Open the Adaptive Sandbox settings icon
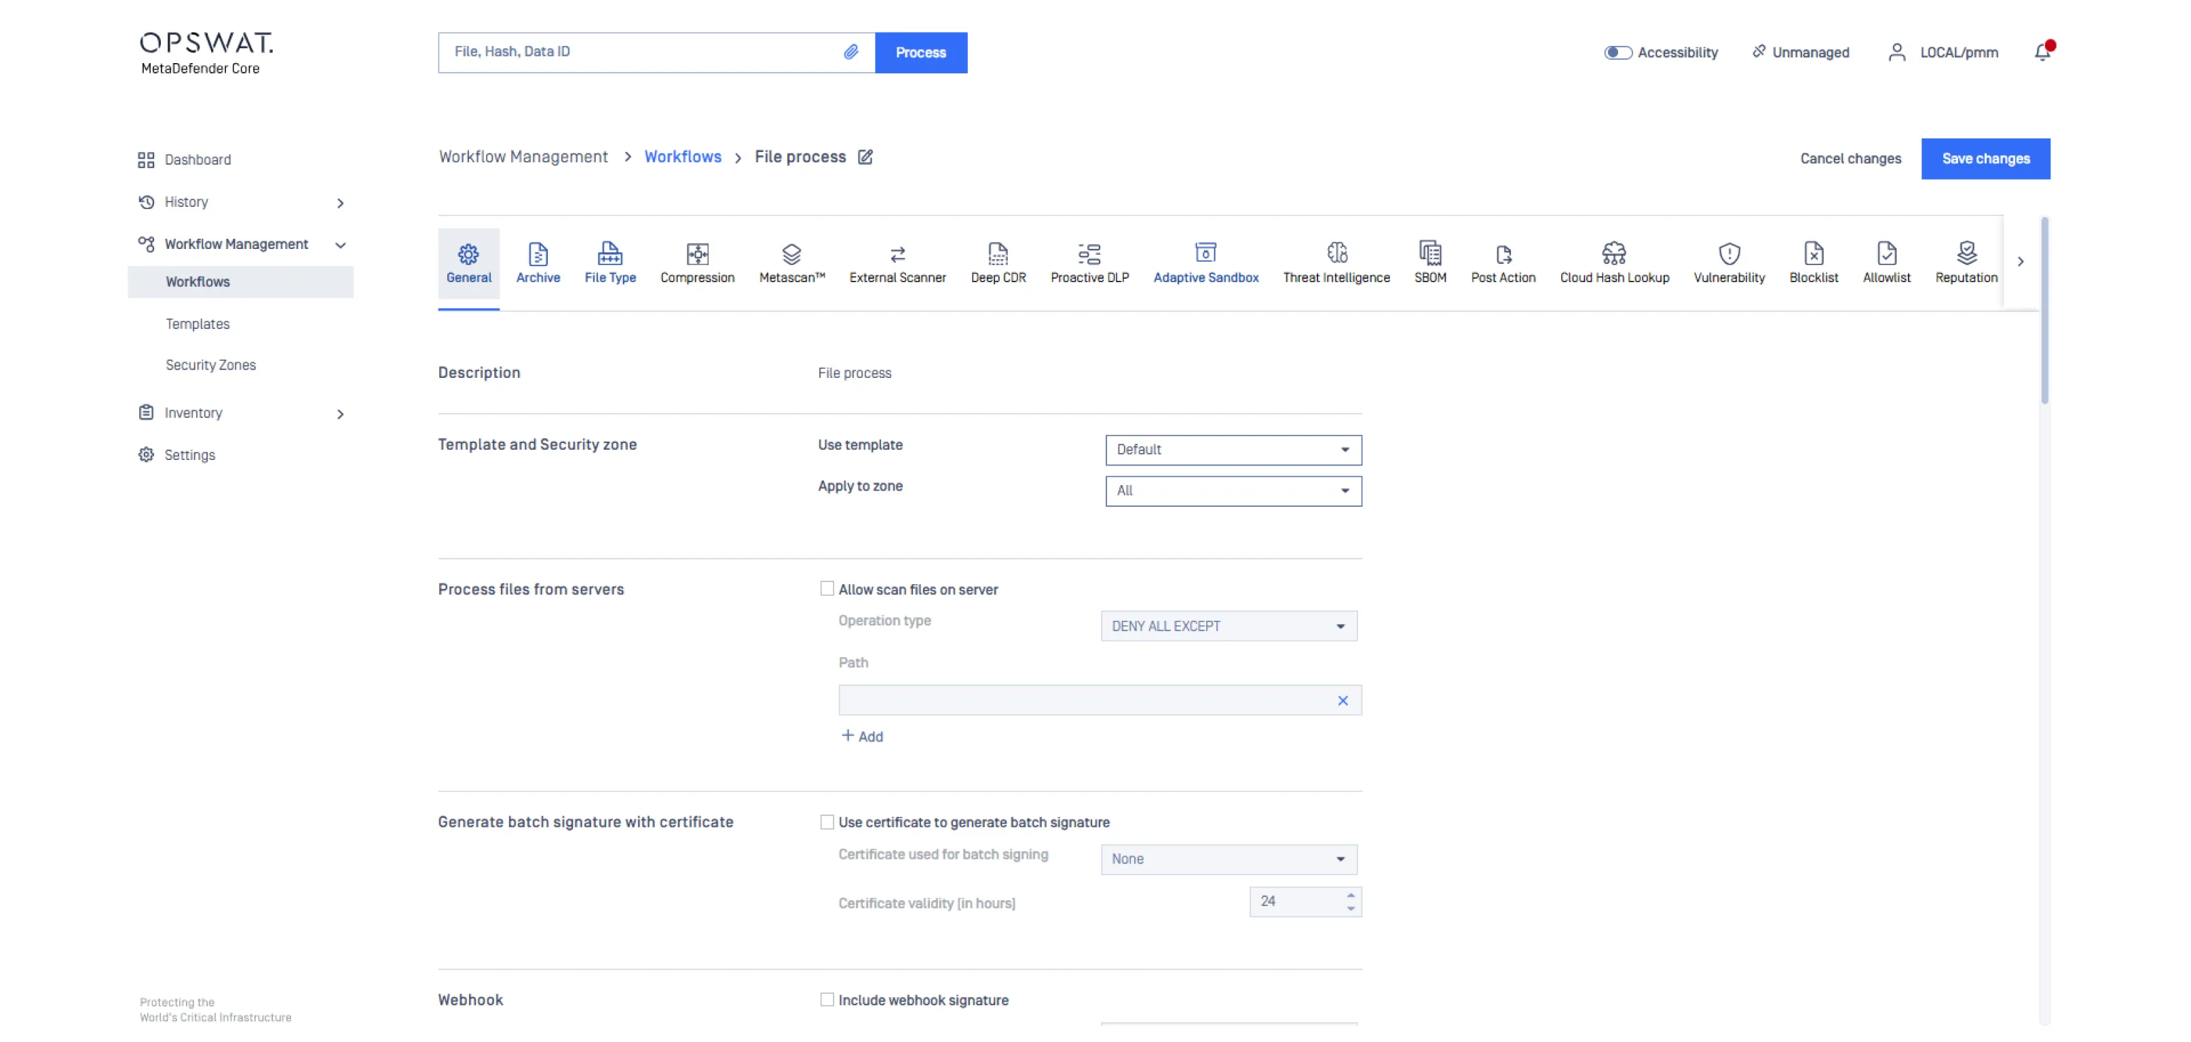The width and height of the screenshot is (2191, 1042). [1205, 253]
